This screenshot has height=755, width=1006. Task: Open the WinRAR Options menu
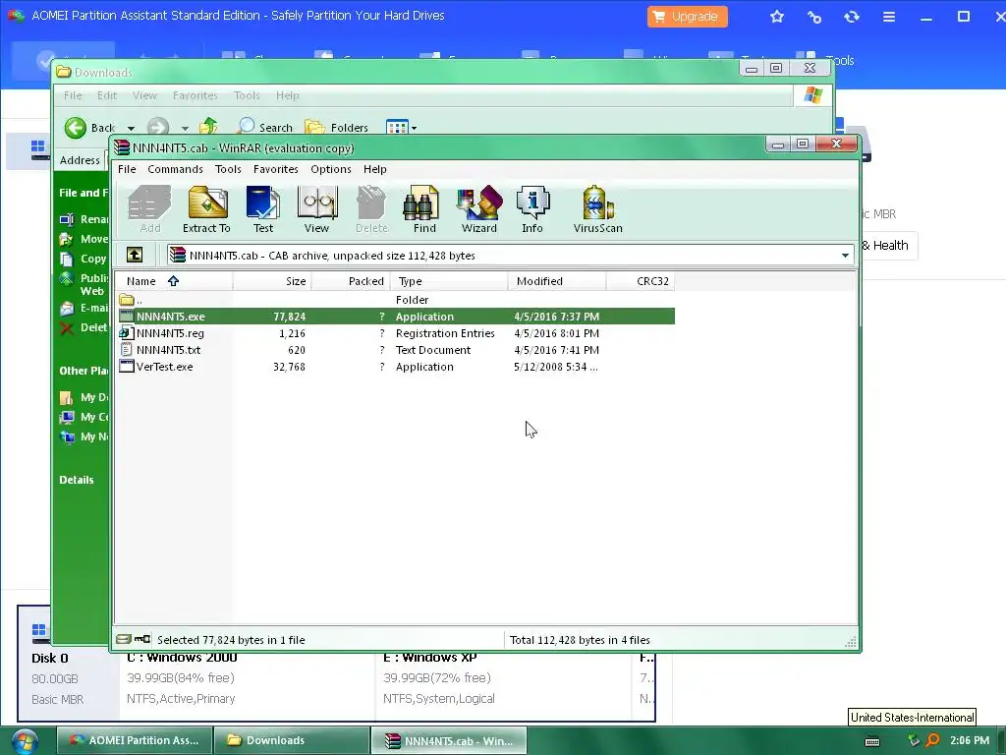331,169
